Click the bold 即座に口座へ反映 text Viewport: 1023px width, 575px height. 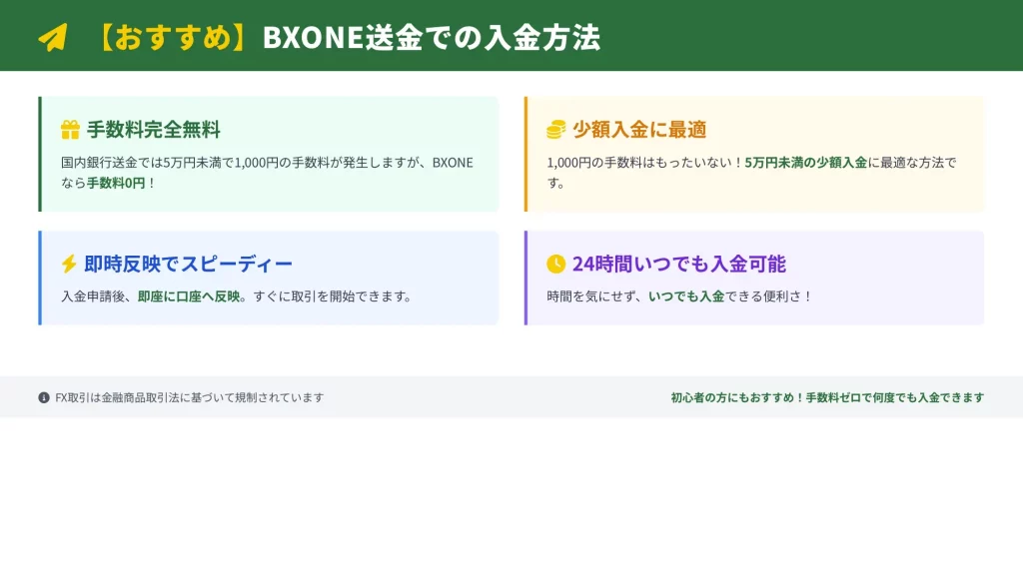click(189, 296)
